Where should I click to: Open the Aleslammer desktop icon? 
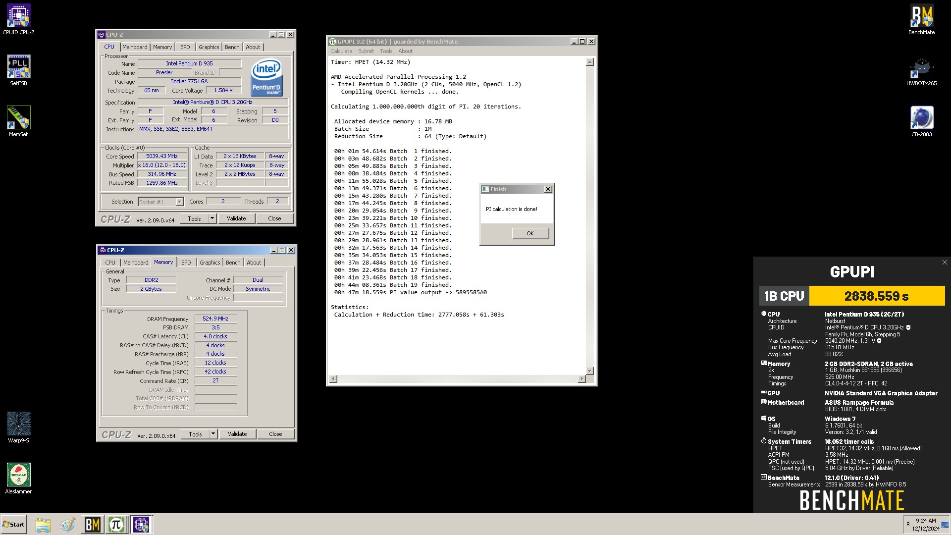point(18,479)
